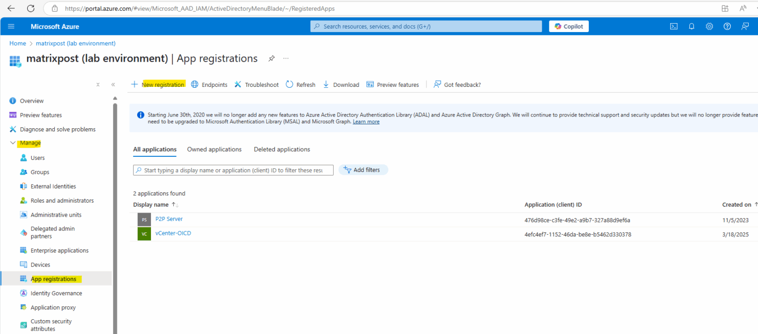Open Azure Cloud Shell from the top bar
Screen dimensions: 758x334
coord(674,26)
